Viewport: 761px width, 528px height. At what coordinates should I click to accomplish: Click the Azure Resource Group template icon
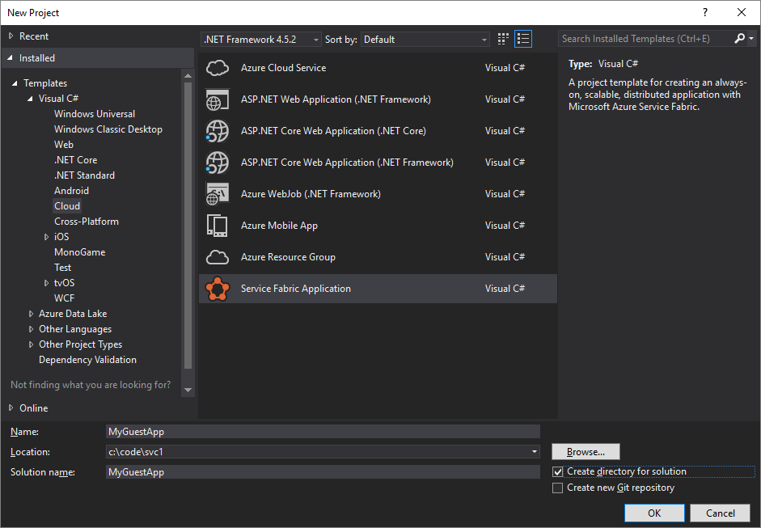point(217,256)
